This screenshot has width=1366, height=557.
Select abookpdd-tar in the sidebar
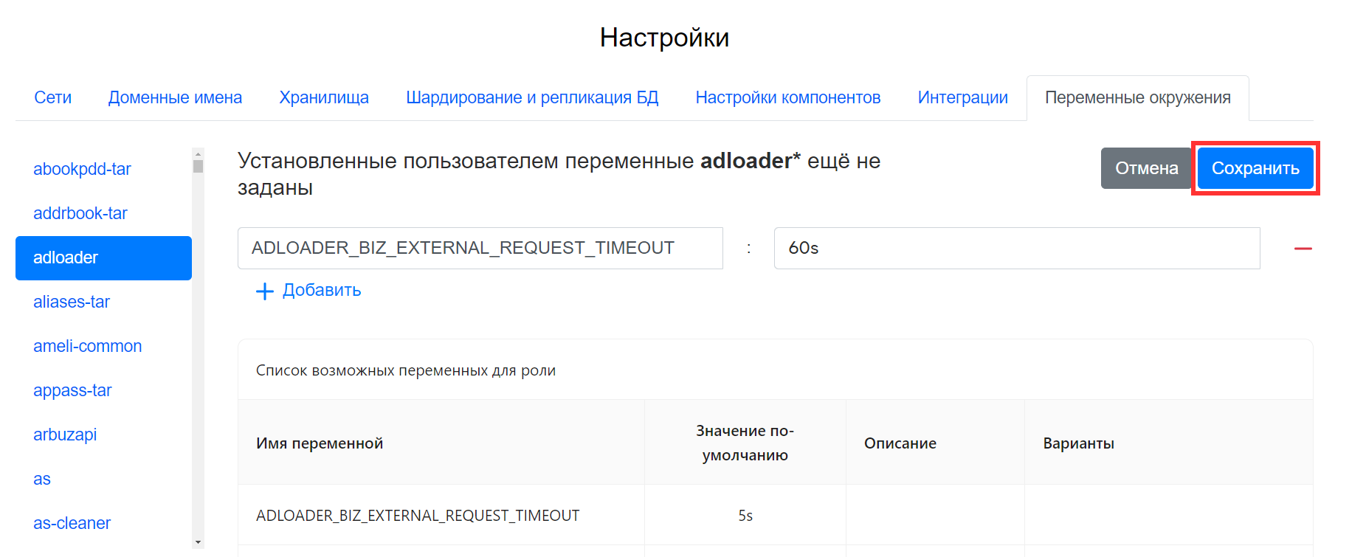point(82,169)
